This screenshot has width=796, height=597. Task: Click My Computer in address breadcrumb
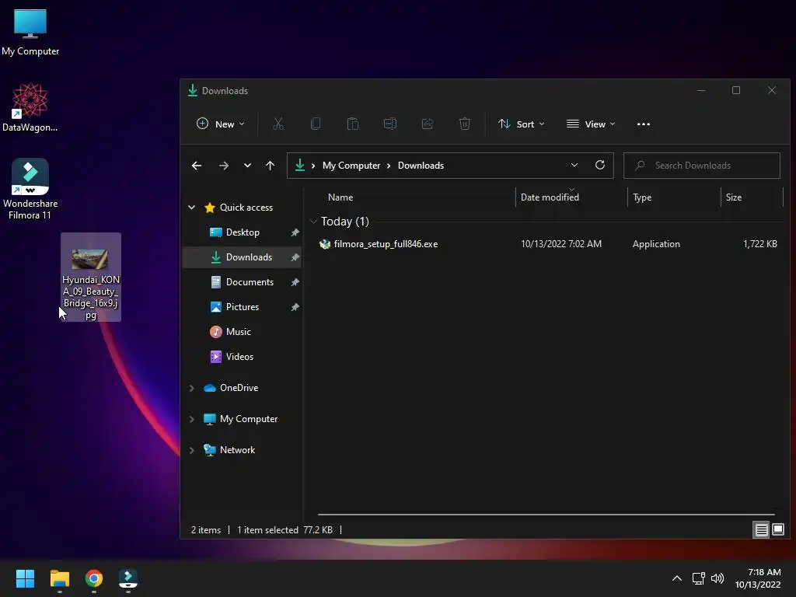(351, 166)
